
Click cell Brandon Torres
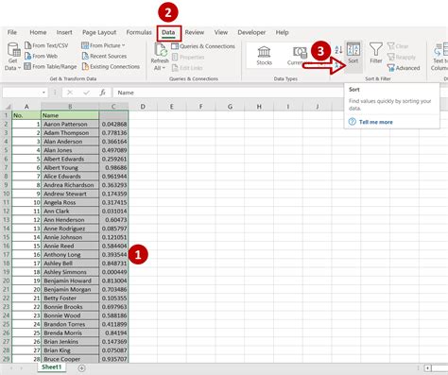coord(70,324)
